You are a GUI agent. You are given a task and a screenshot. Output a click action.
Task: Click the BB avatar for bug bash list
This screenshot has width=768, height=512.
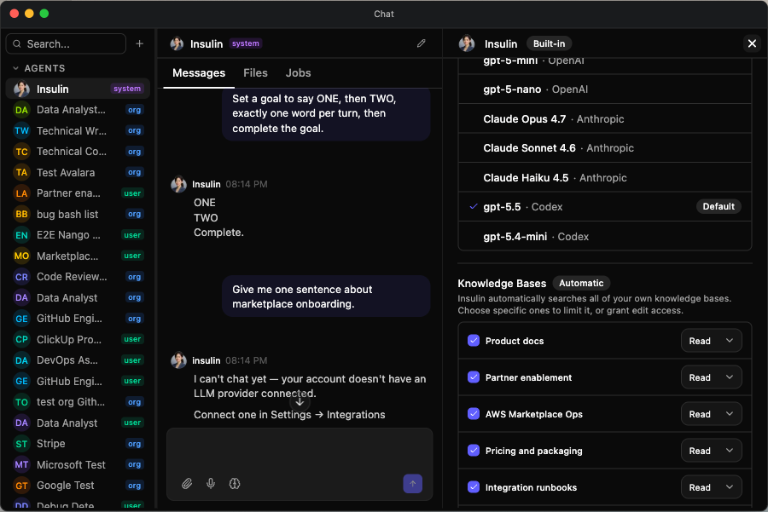pyautogui.click(x=21, y=214)
